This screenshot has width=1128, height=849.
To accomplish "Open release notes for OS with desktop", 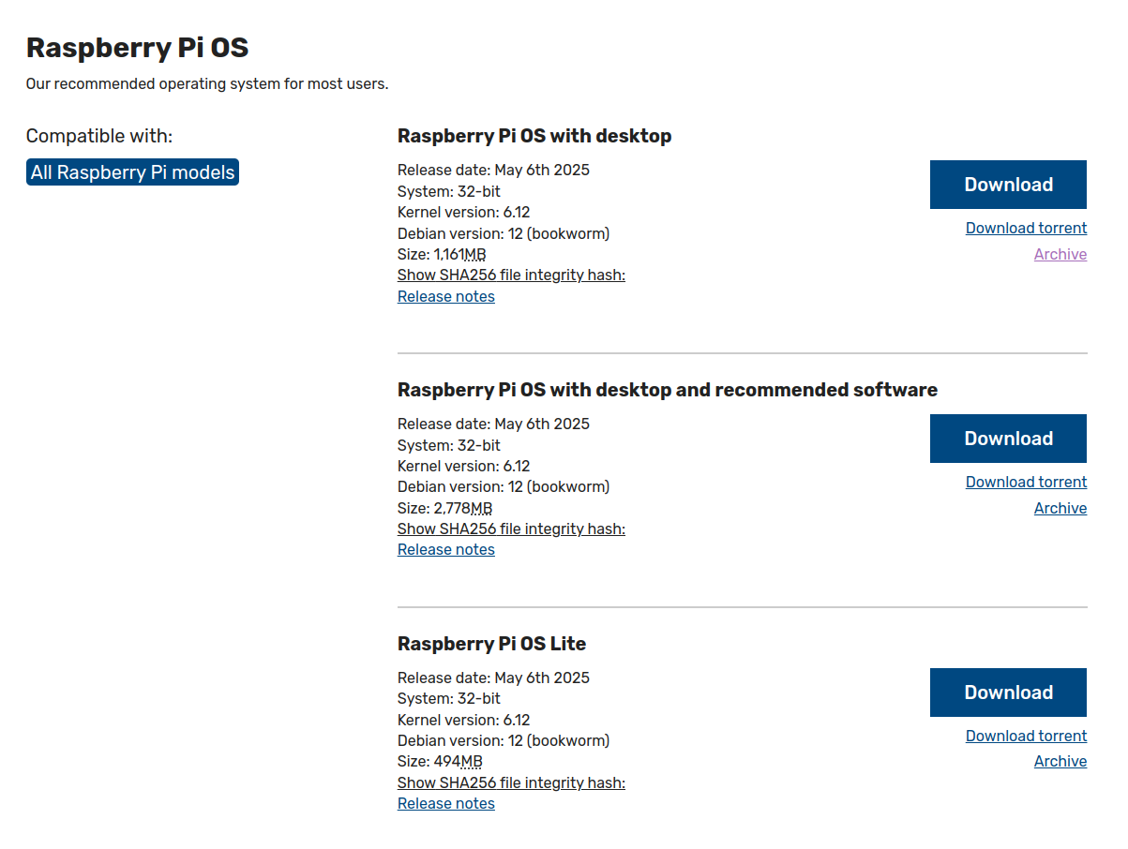I will (x=446, y=296).
